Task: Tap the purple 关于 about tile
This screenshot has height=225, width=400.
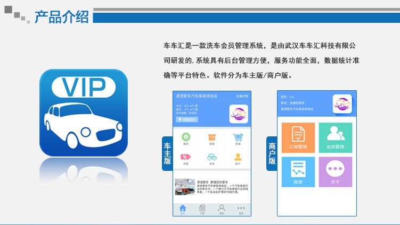Action: click(336, 171)
